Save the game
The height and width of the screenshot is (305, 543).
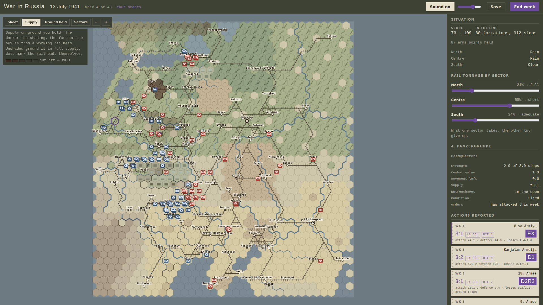pos(495,7)
